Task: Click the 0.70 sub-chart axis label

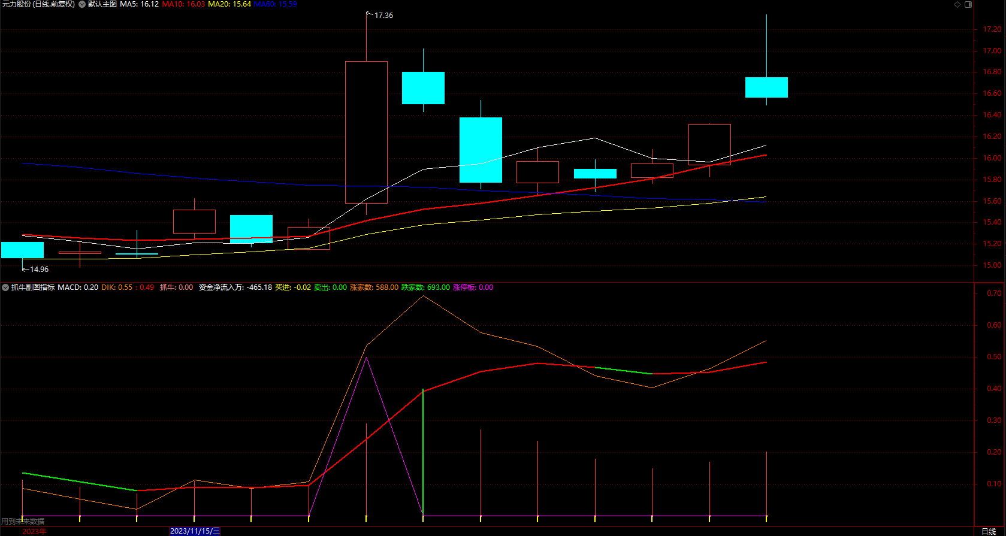Action: pos(994,293)
